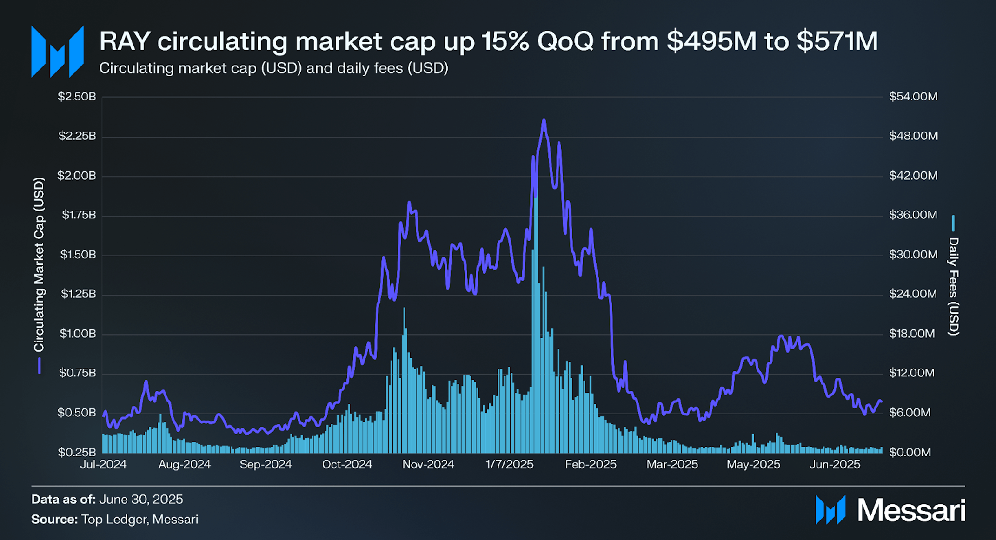Select the Nov-2024 x-axis label

428,464
